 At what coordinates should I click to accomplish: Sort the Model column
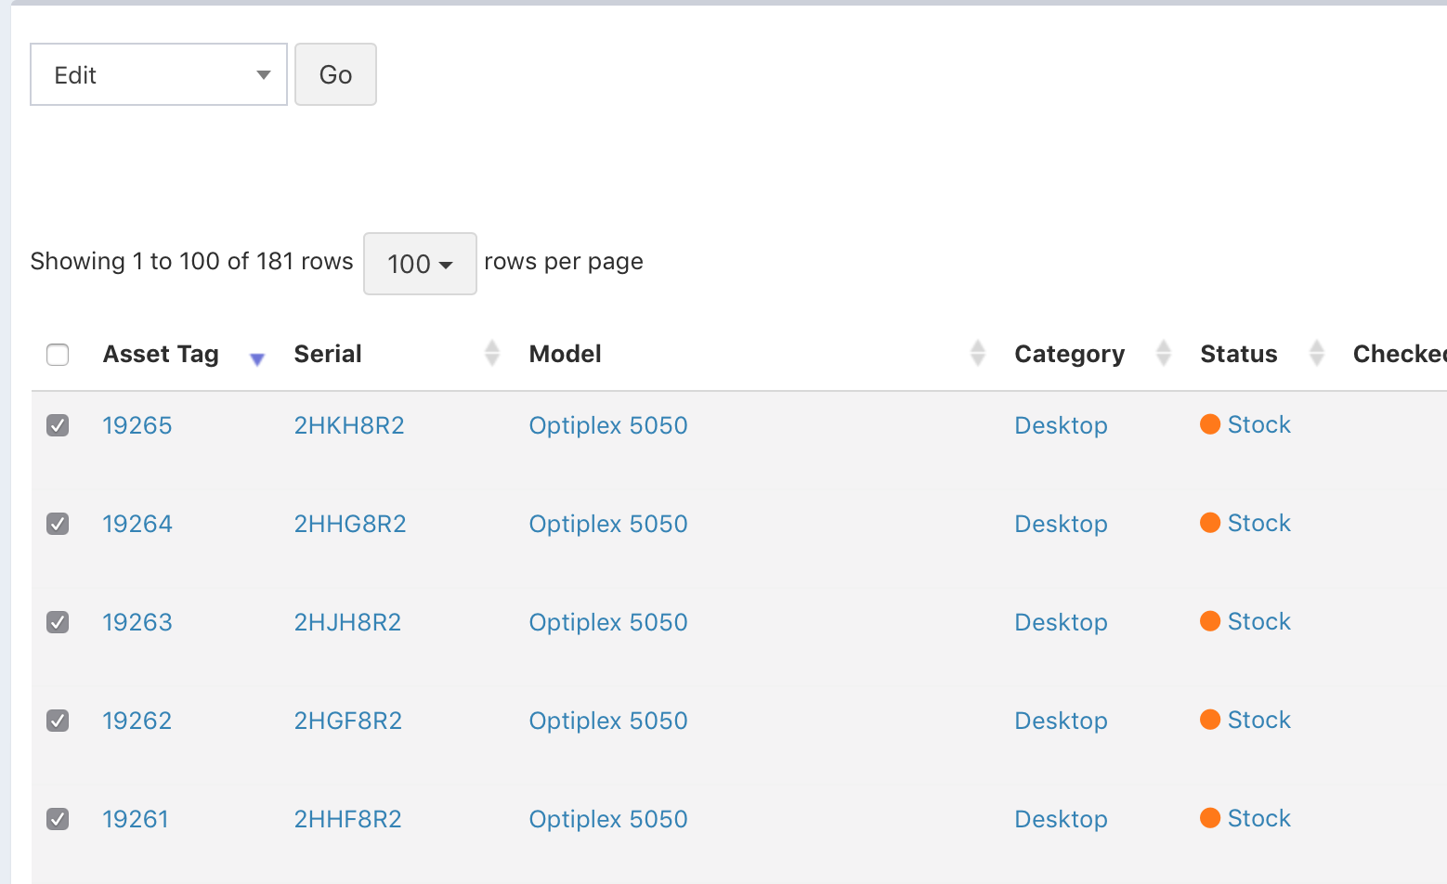click(977, 353)
